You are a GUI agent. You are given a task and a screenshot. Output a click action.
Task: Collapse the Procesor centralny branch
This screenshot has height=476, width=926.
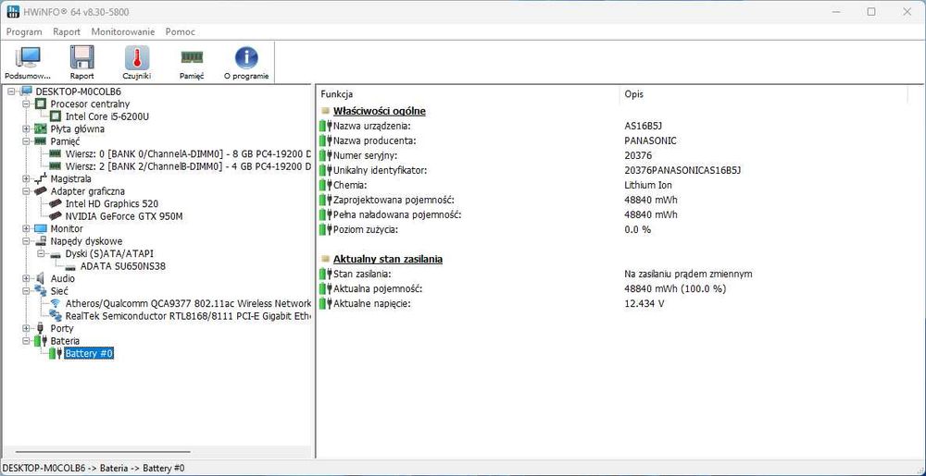pyautogui.click(x=26, y=104)
